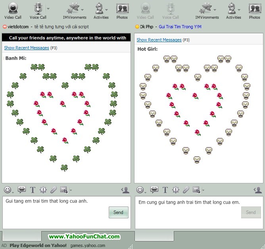The width and height of the screenshot is (265, 249).
Task: Select conversation tab in Dk Php window bottom
Action: pyautogui.click(x=154, y=236)
